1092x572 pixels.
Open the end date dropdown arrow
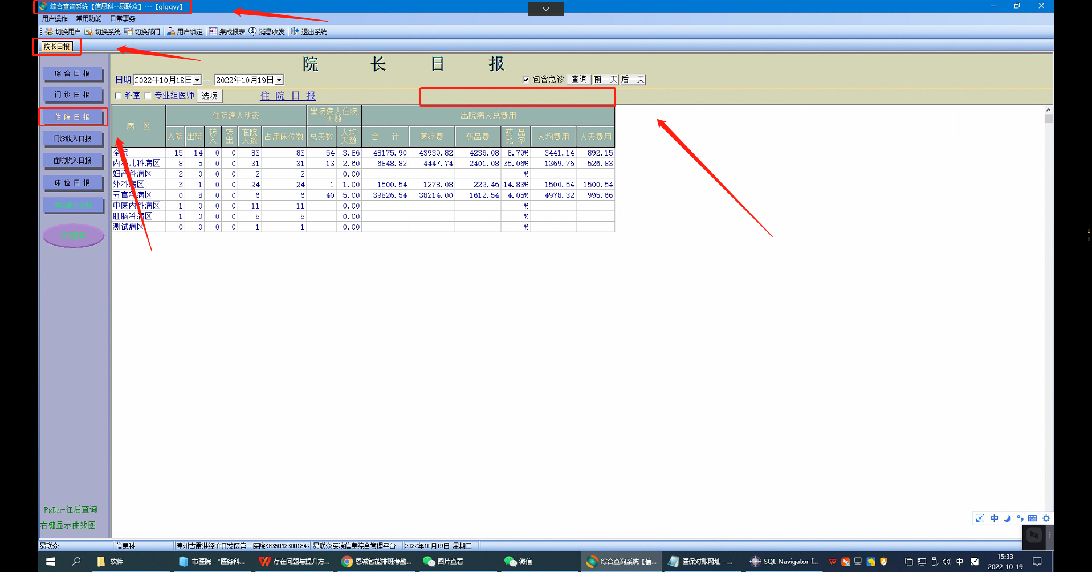(279, 80)
